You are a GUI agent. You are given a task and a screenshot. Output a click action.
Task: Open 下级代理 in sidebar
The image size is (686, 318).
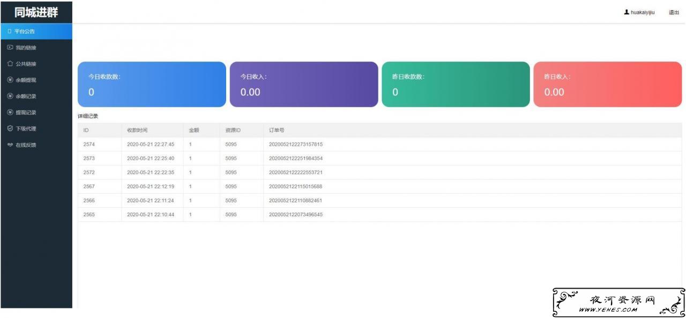(36, 128)
